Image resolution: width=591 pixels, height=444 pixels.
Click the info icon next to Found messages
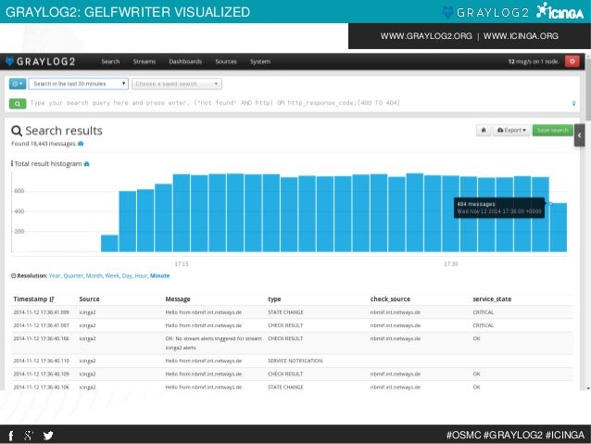coord(81,144)
